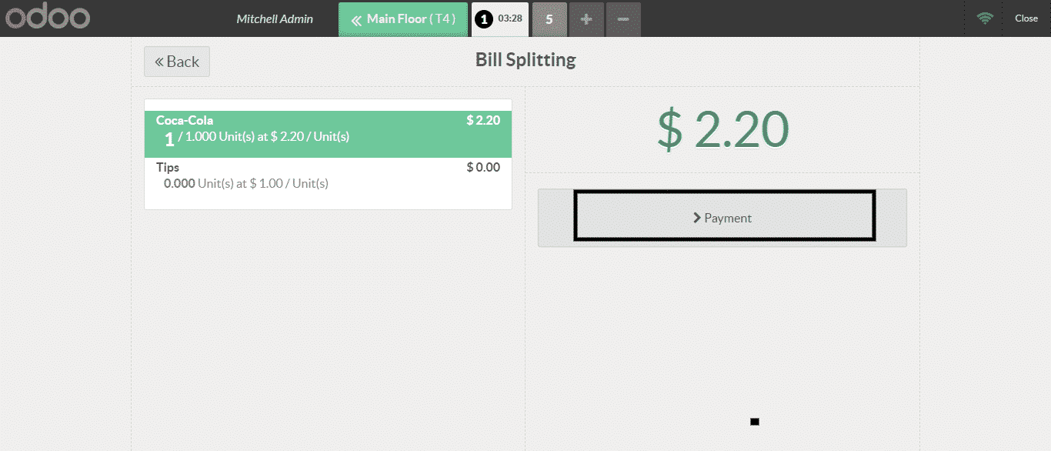Click the large $ 2.20 split total
This screenshot has height=451, width=1051.
(x=722, y=129)
